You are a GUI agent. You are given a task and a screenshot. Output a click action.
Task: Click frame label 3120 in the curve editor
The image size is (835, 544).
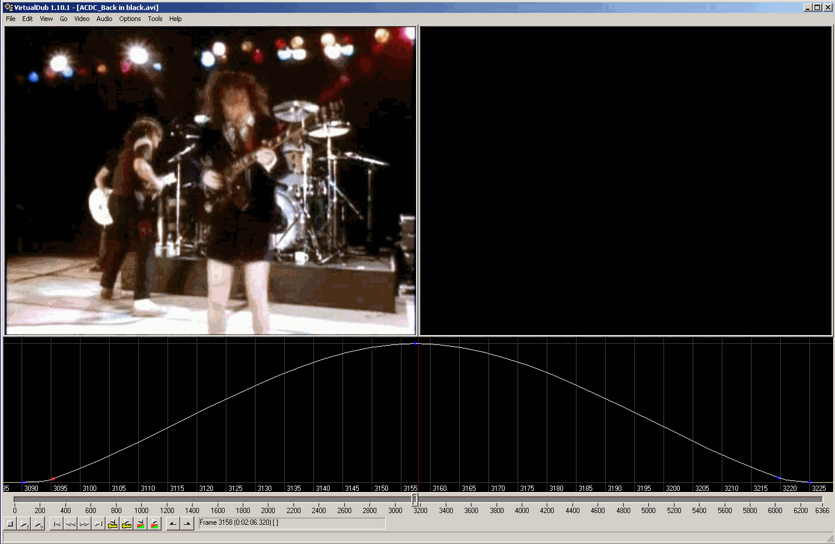coord(206,489)
